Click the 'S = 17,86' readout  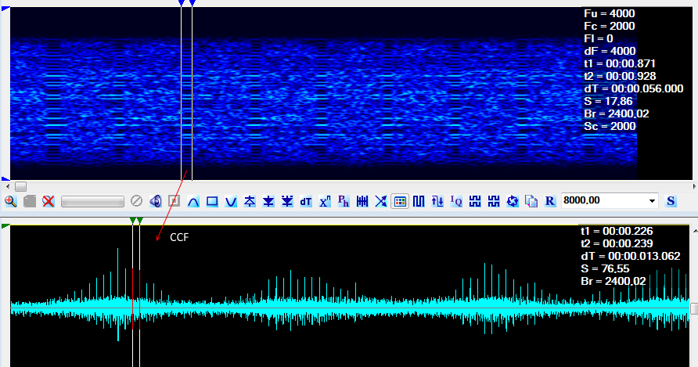point(608,101)
